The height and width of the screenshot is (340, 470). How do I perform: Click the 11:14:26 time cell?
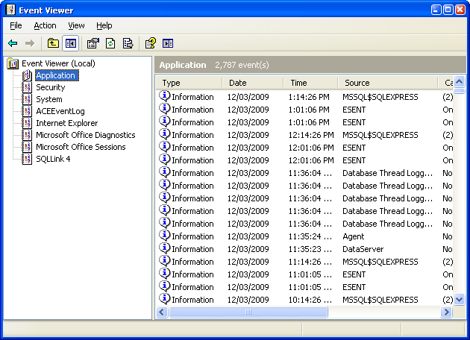point(310,262)
